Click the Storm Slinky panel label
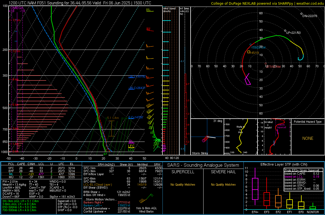The height and width of the screenshot is (215, 325). tap(200, 153)
